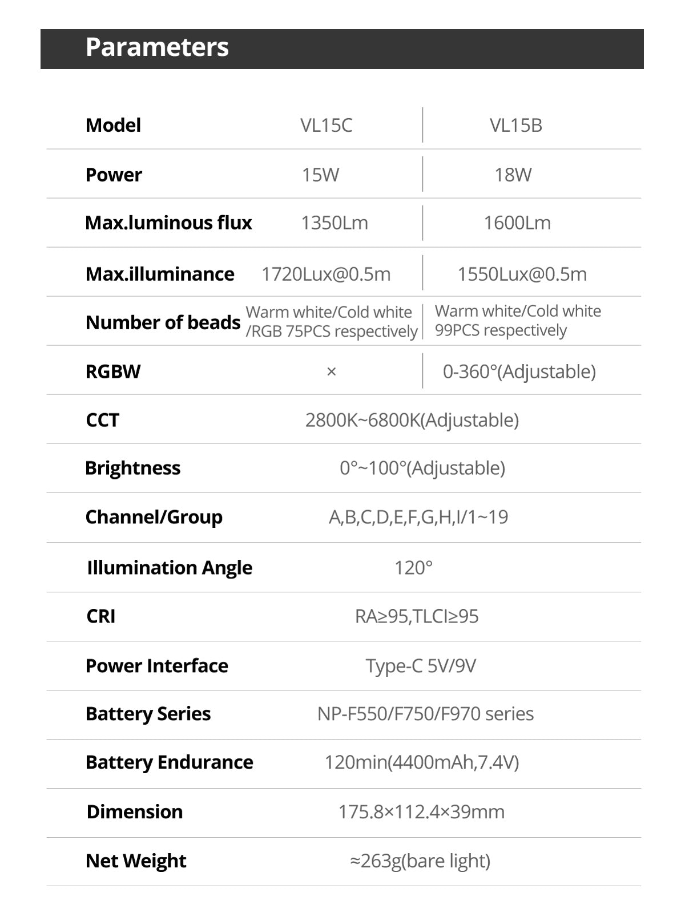Click the 2800K~6800K(Adjustable) CCT value
This screenshot has height=913, width=685.
[412, 420]
